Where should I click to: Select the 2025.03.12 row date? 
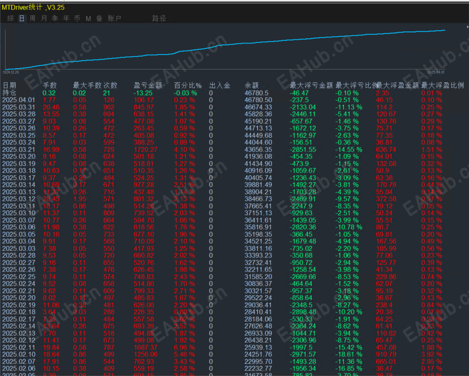click(x=19, y=199)
